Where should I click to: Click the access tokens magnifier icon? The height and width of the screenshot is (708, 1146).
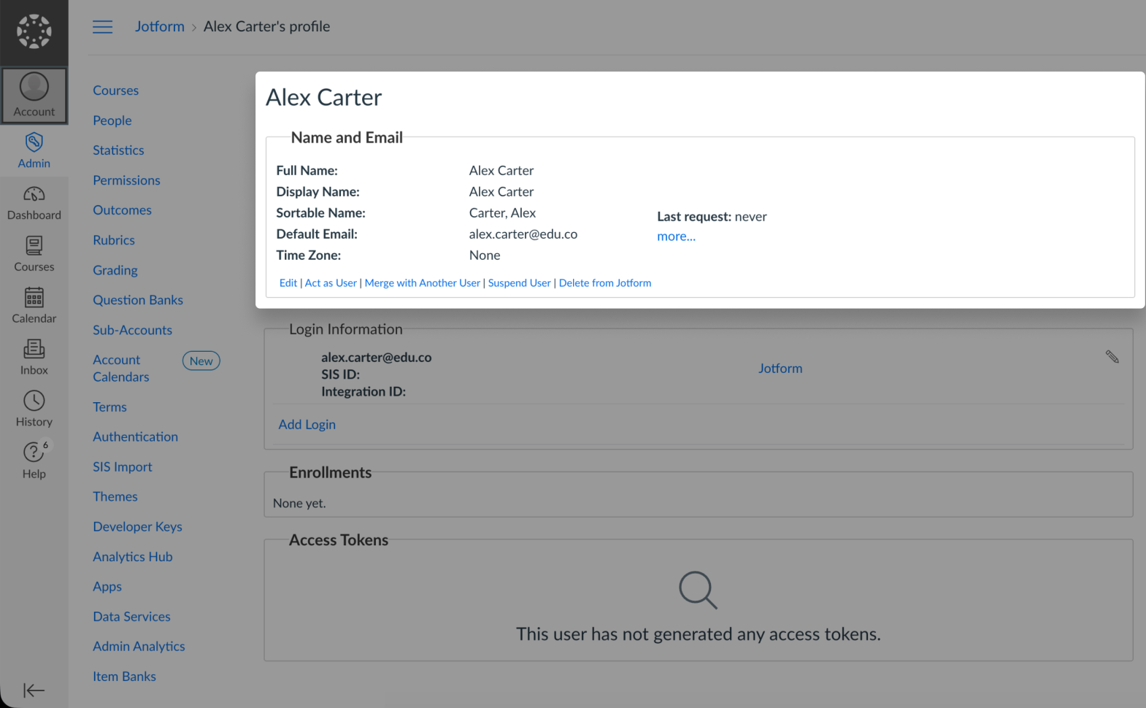tap(698, 590)
